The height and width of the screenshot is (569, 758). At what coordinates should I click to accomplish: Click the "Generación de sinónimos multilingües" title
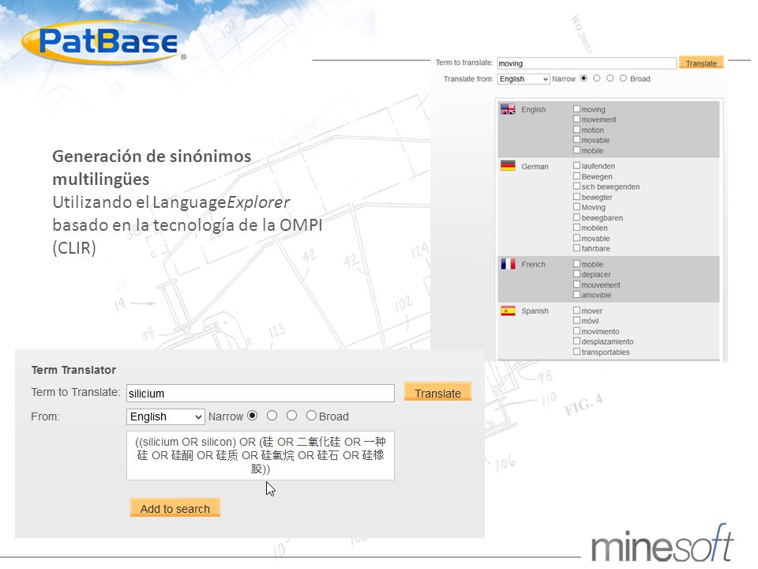coord(152,168)
